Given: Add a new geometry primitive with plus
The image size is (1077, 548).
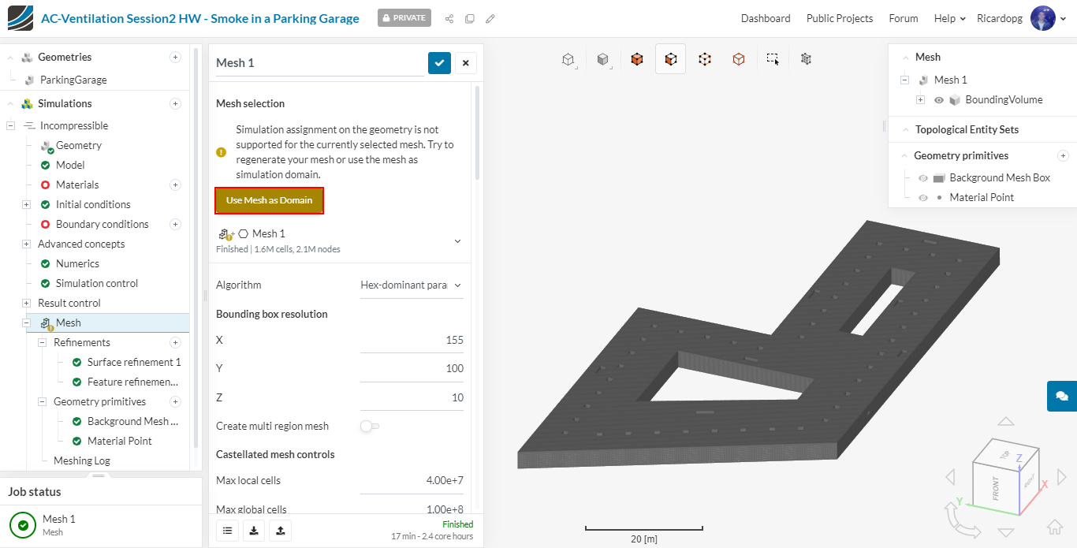Looking at the screenshot, I should (1063, 155).
